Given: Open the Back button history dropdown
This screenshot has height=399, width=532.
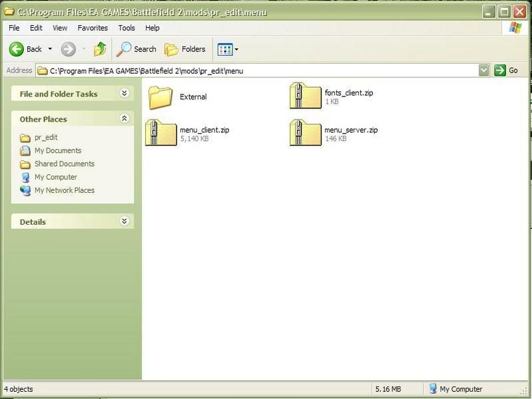Looking at the screenshot, I should point(50,49).
